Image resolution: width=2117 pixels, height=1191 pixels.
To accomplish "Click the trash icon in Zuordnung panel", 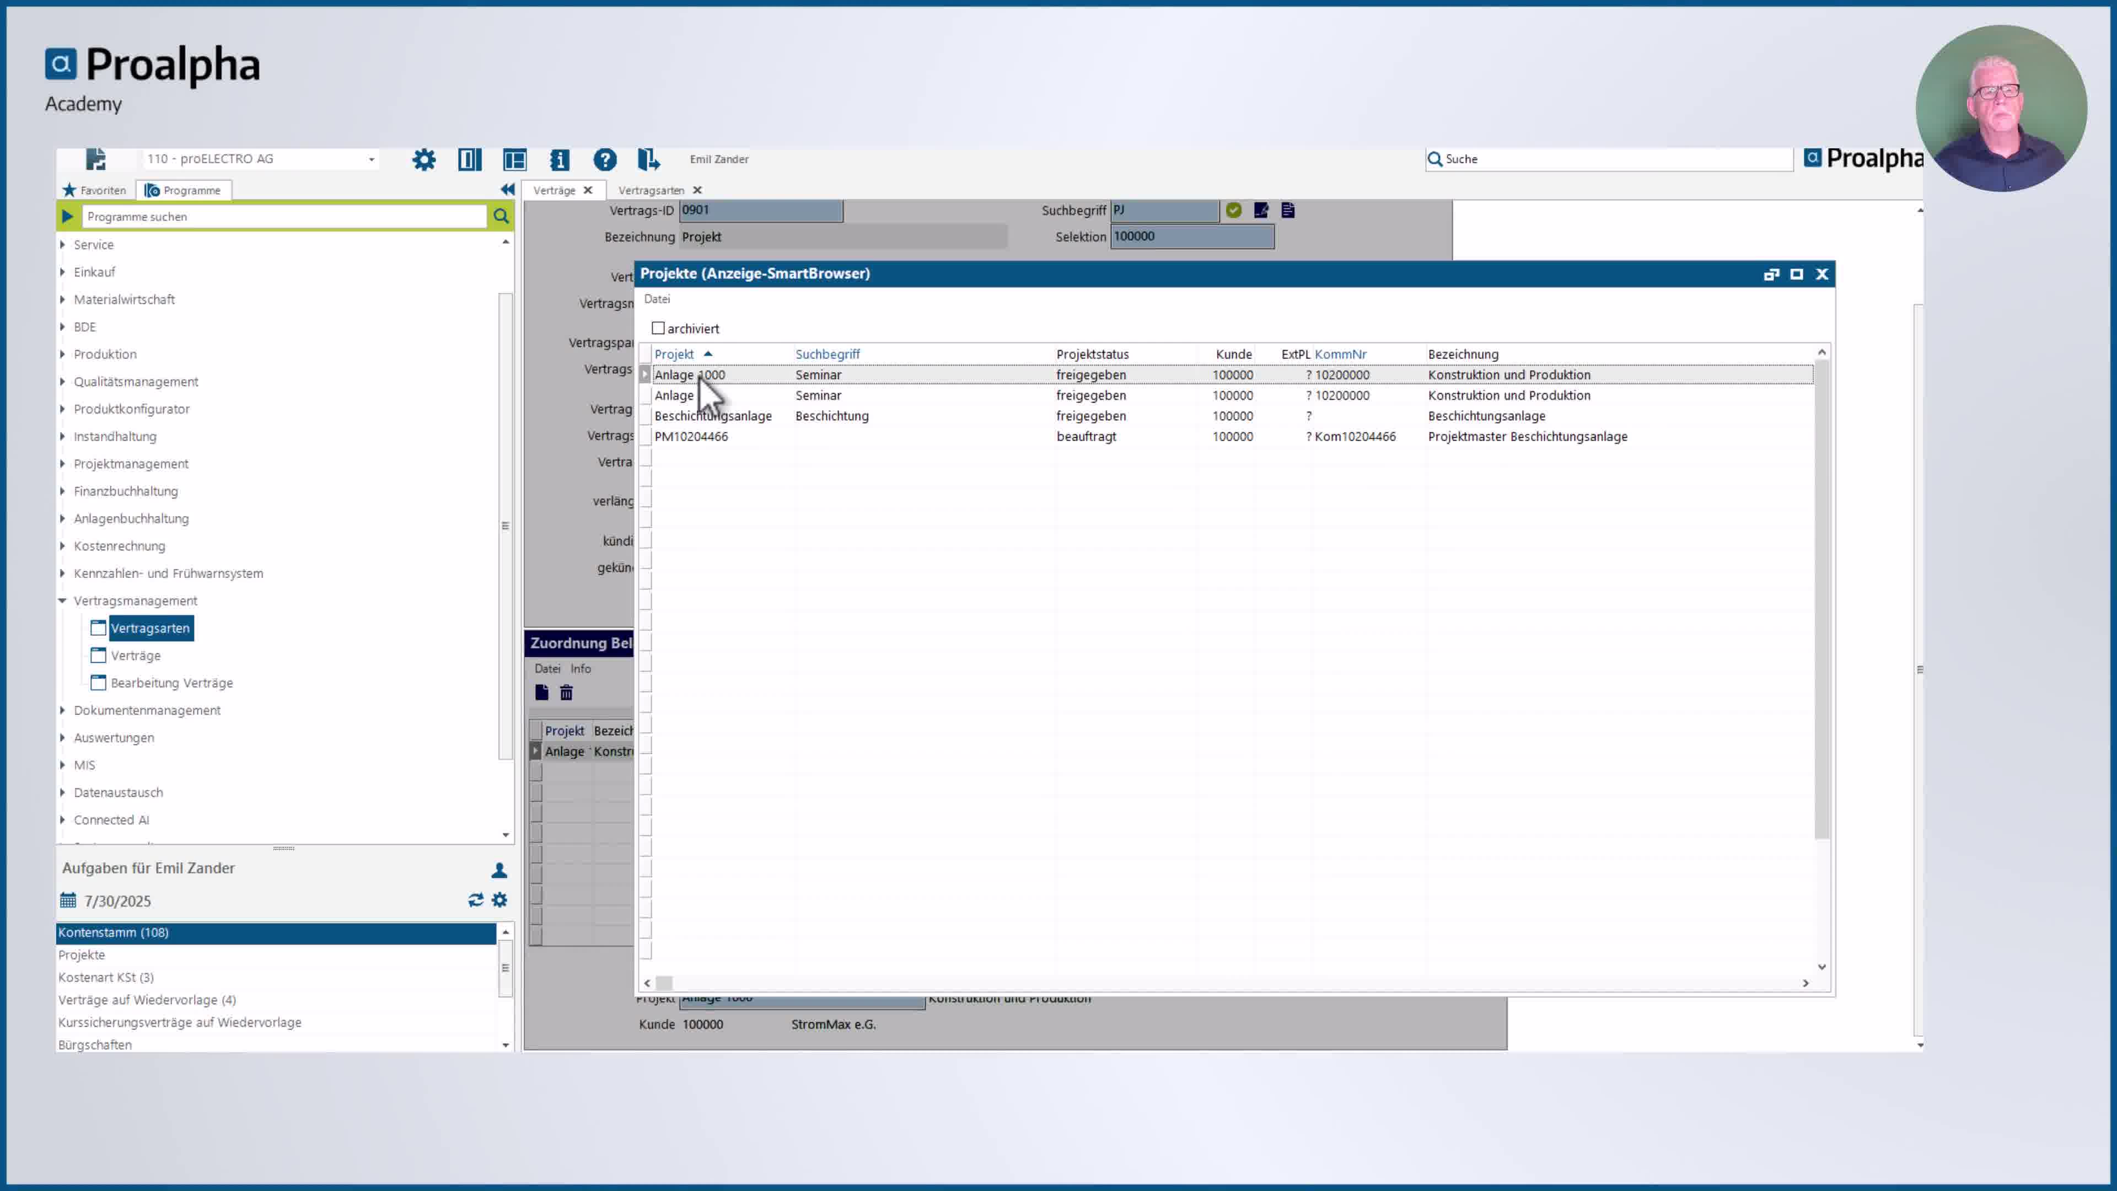I will coord(566,693).
